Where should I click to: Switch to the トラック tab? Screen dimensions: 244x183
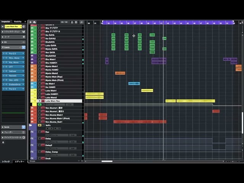coord(6,162)
